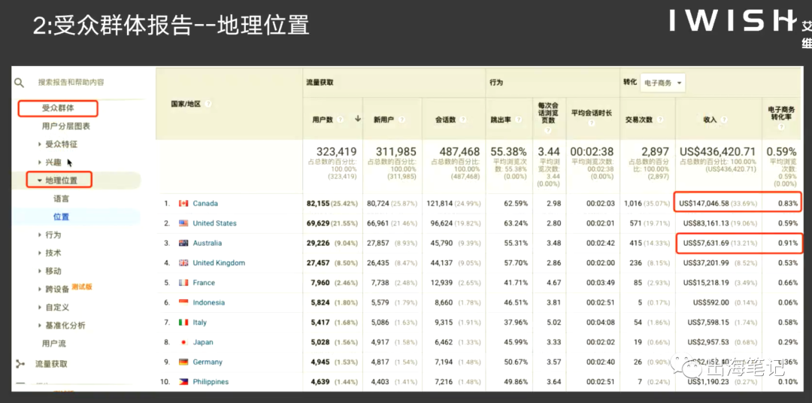Click the help icon beside 用户数

[x=341, y=120]
